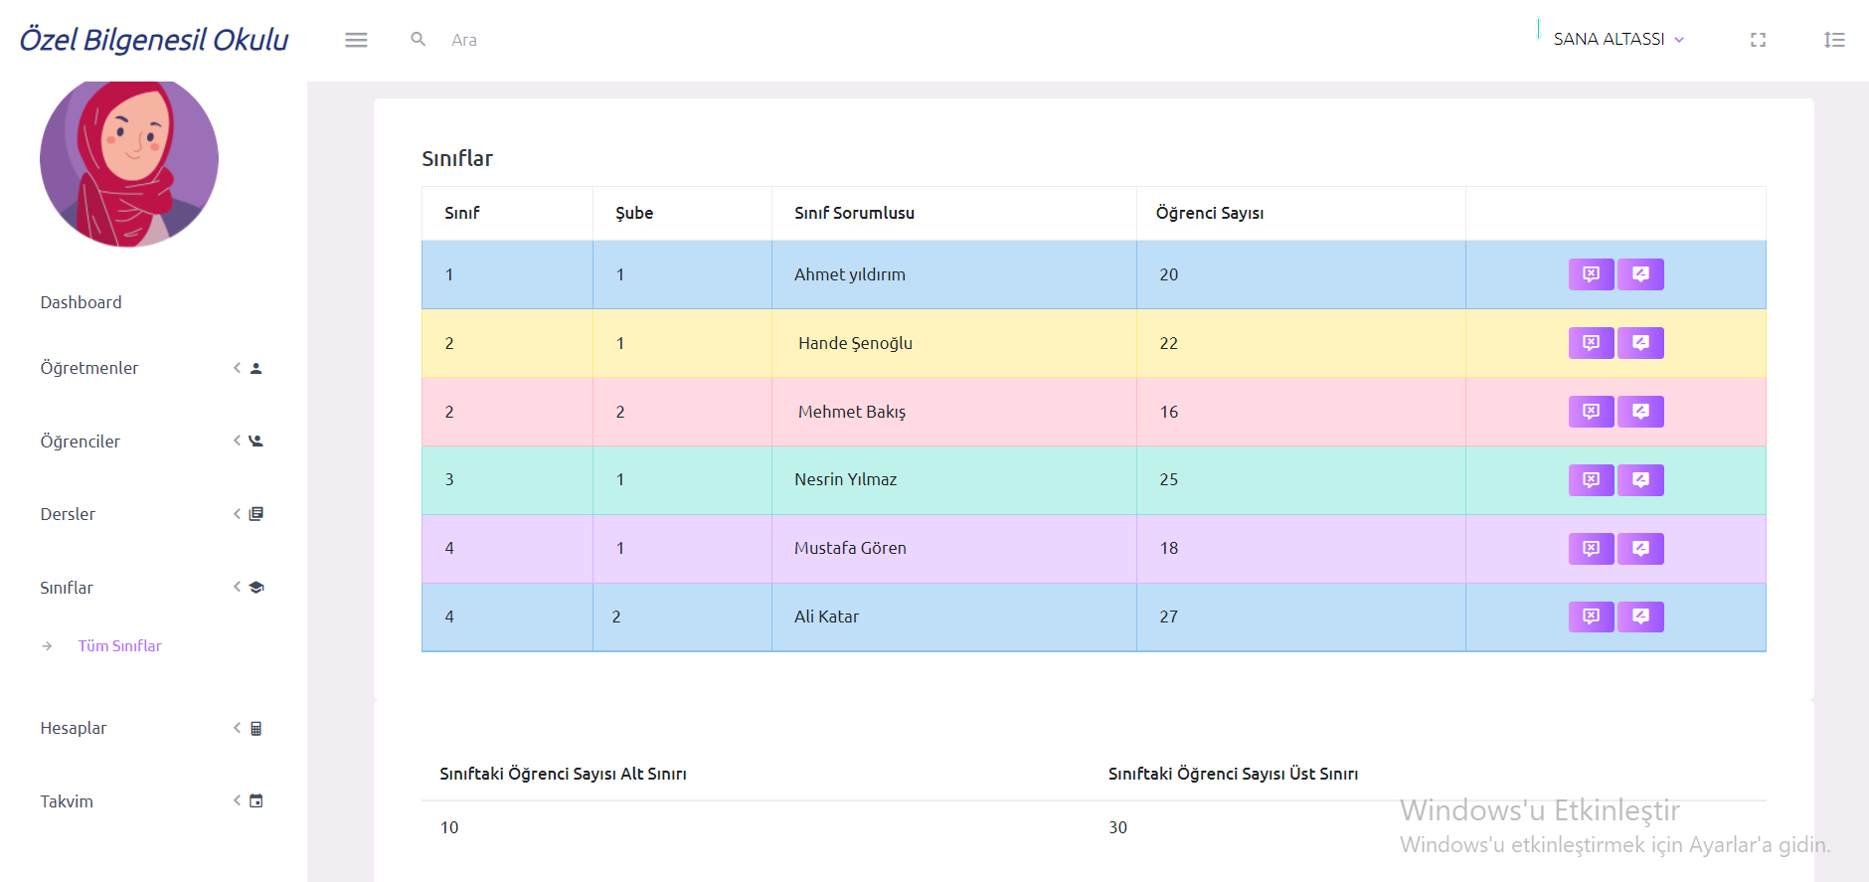Click upper limit value 30
Image resolution: width=1869 pixels, height=882 pixels.
(1117, 827)
